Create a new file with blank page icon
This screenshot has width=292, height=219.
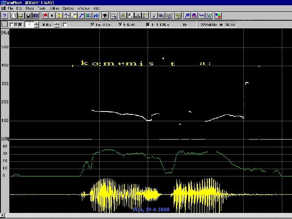point(13,16)
